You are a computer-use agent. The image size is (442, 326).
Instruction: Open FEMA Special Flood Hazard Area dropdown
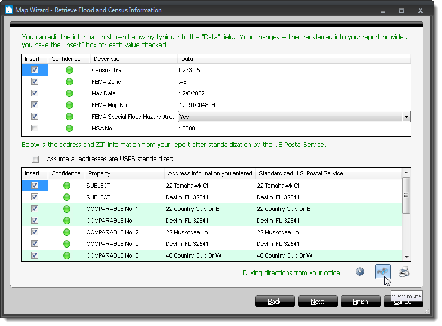[x=406, y=117]
